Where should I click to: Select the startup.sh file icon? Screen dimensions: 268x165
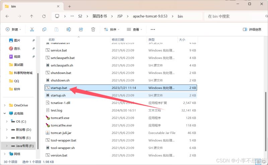[48, 95]
